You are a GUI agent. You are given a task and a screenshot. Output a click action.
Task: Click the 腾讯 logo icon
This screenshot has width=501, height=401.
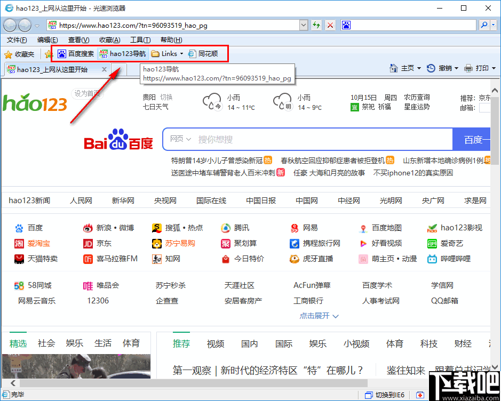tap(226, 228)
